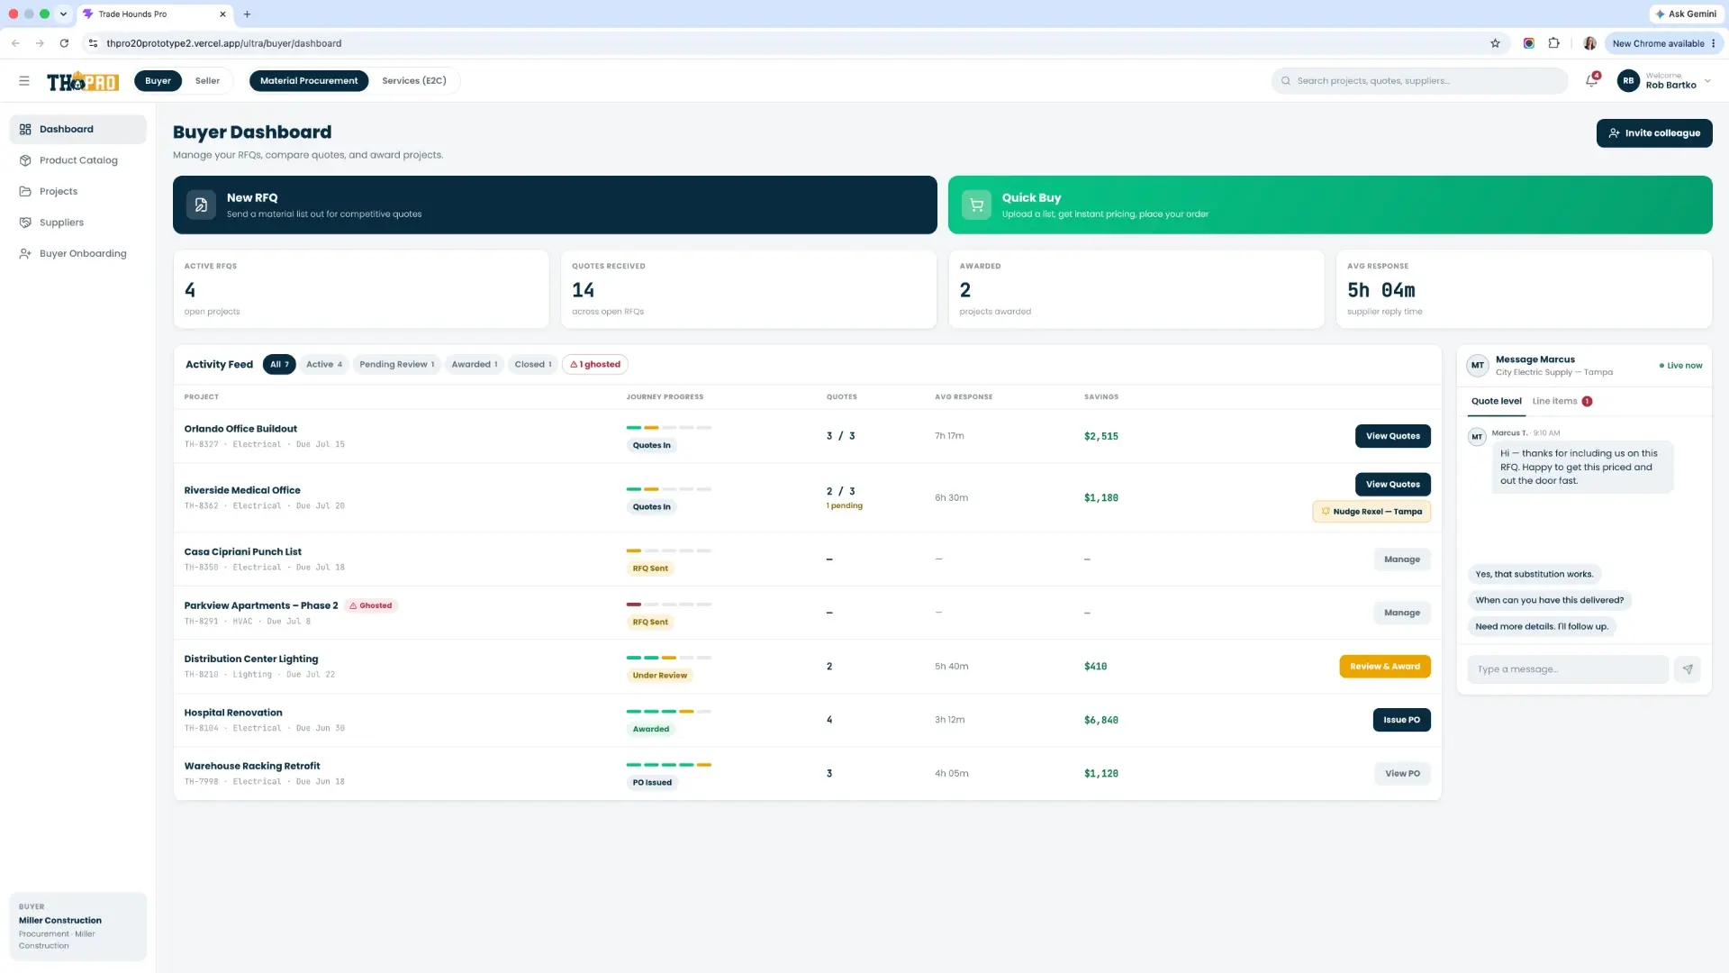The image size is (1729, 973).
Task: View Quotes for Riverside Medical Office
Action: 1392,485
